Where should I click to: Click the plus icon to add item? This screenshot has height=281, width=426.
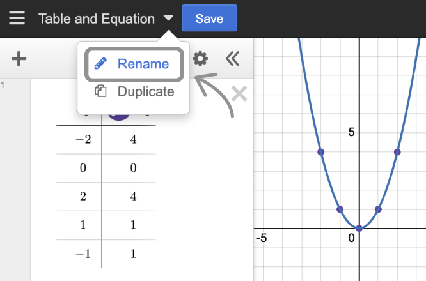[x=19, y=59]
